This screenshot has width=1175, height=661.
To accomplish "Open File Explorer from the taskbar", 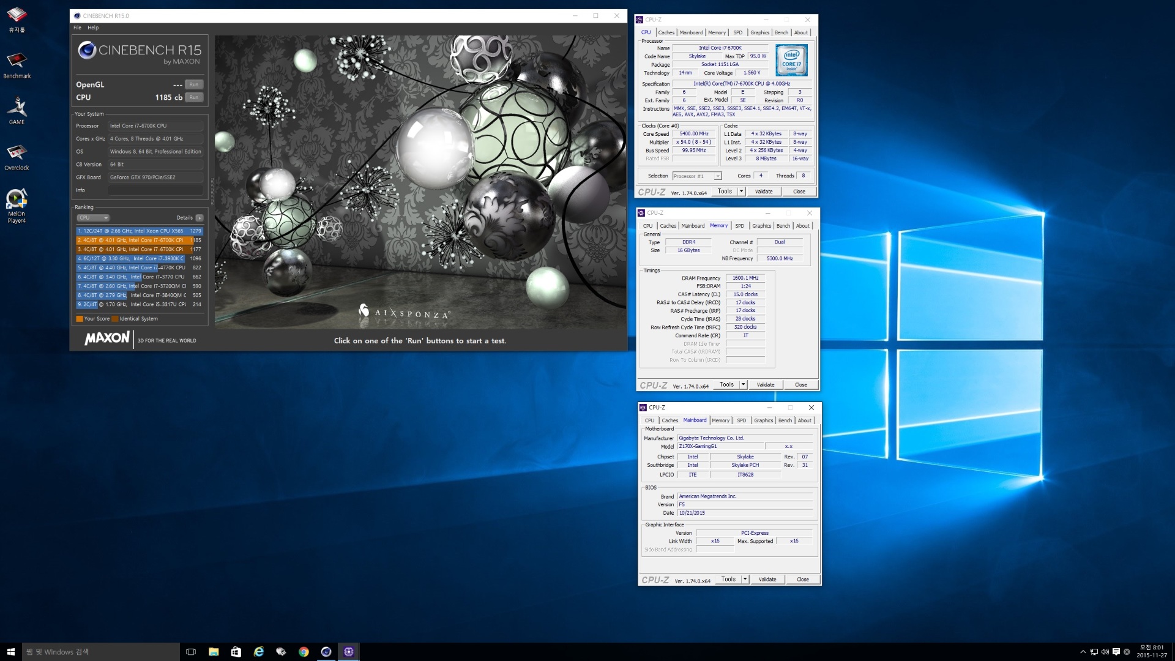I will click(x=214, y=652).
